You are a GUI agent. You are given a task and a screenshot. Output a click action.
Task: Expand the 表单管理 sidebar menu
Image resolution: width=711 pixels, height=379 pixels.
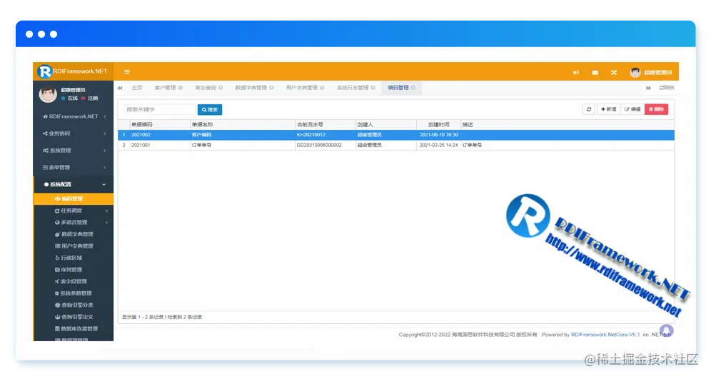[74, 168]
